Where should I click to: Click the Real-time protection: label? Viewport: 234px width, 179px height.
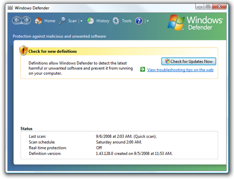pyautogui.click(x=48, y=148)
